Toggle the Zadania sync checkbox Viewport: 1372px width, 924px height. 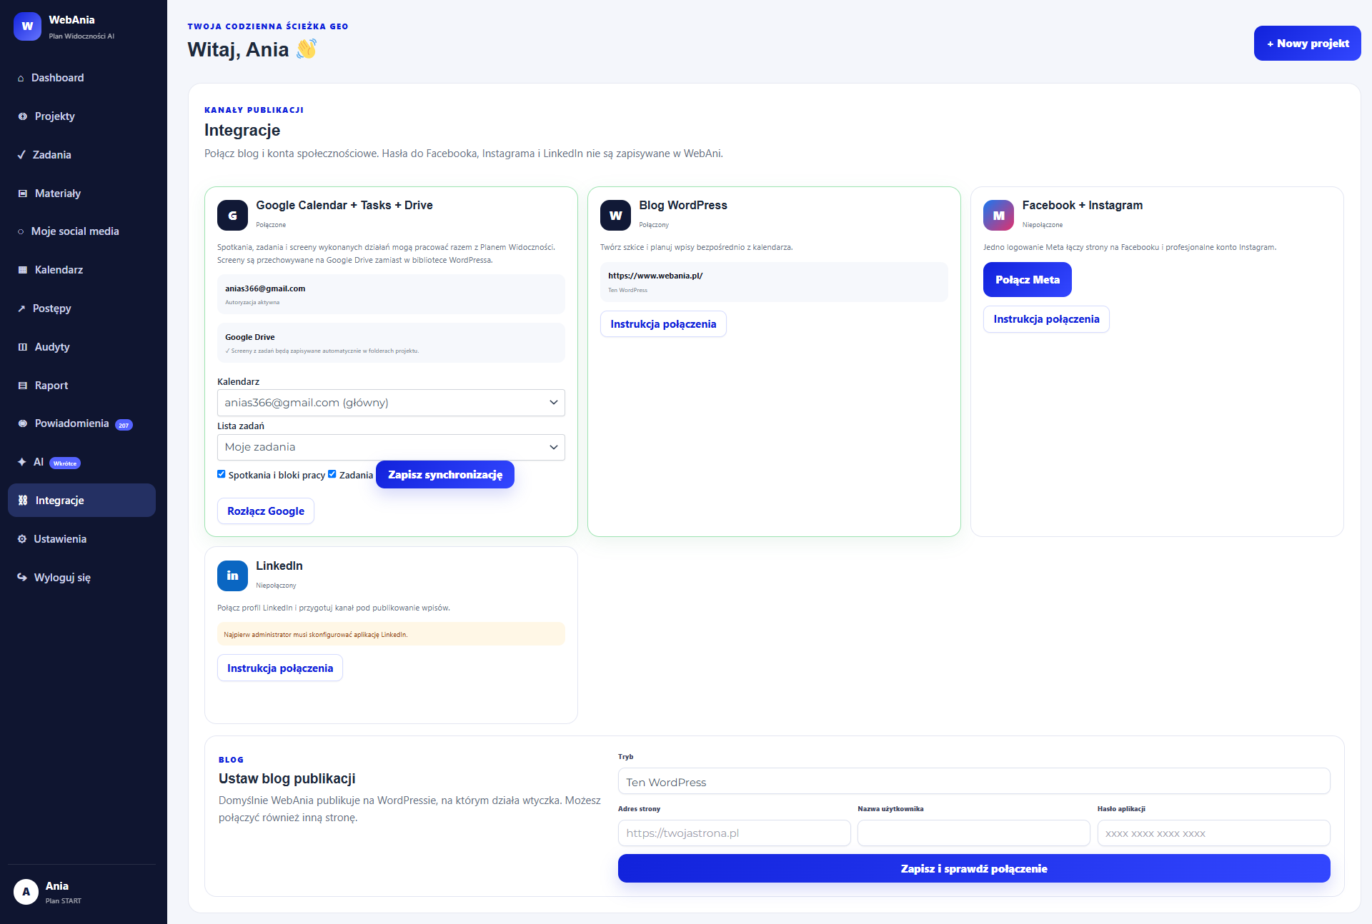[332, 474]
